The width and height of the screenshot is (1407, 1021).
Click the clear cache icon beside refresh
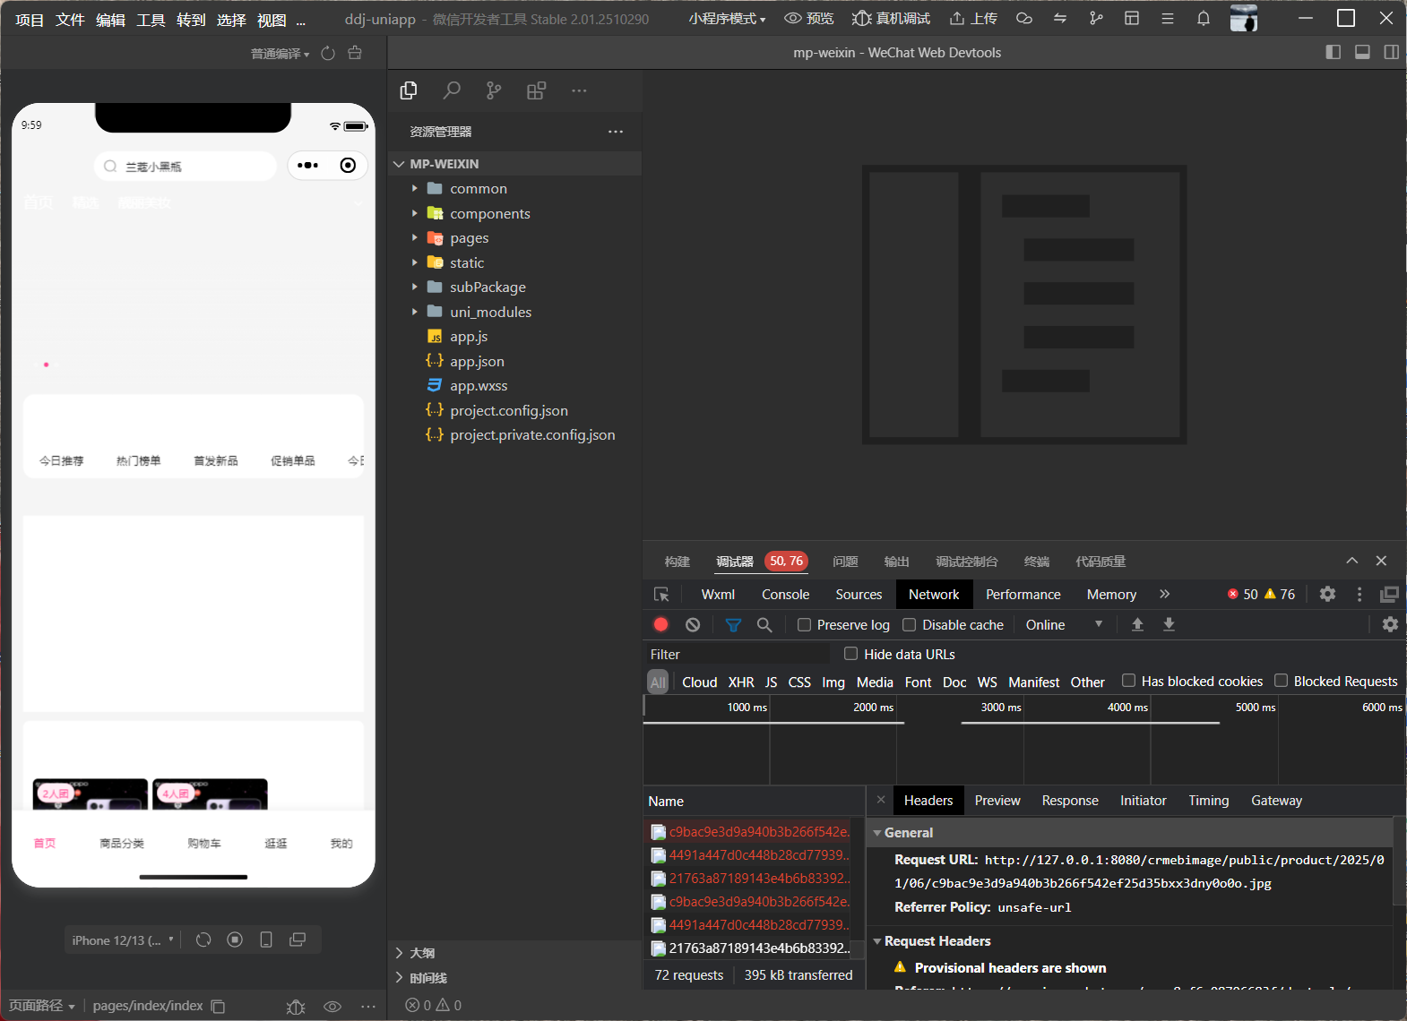tap(355, 54)
